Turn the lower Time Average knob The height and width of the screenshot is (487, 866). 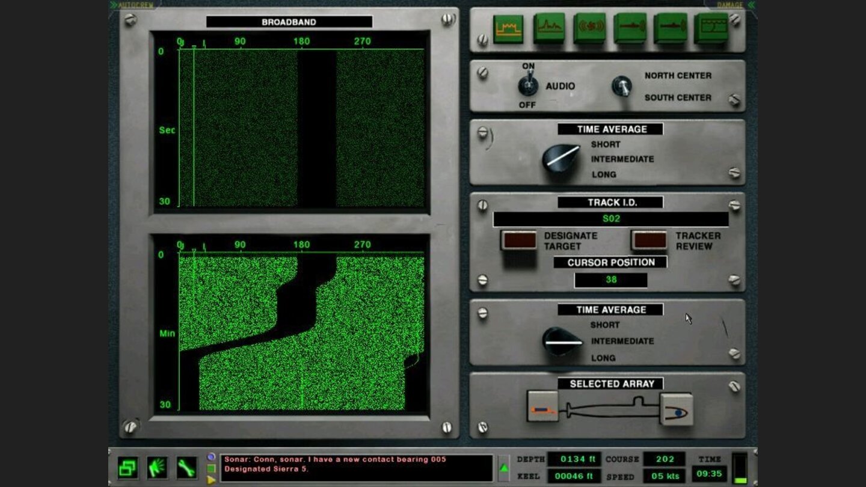(562, 342)
